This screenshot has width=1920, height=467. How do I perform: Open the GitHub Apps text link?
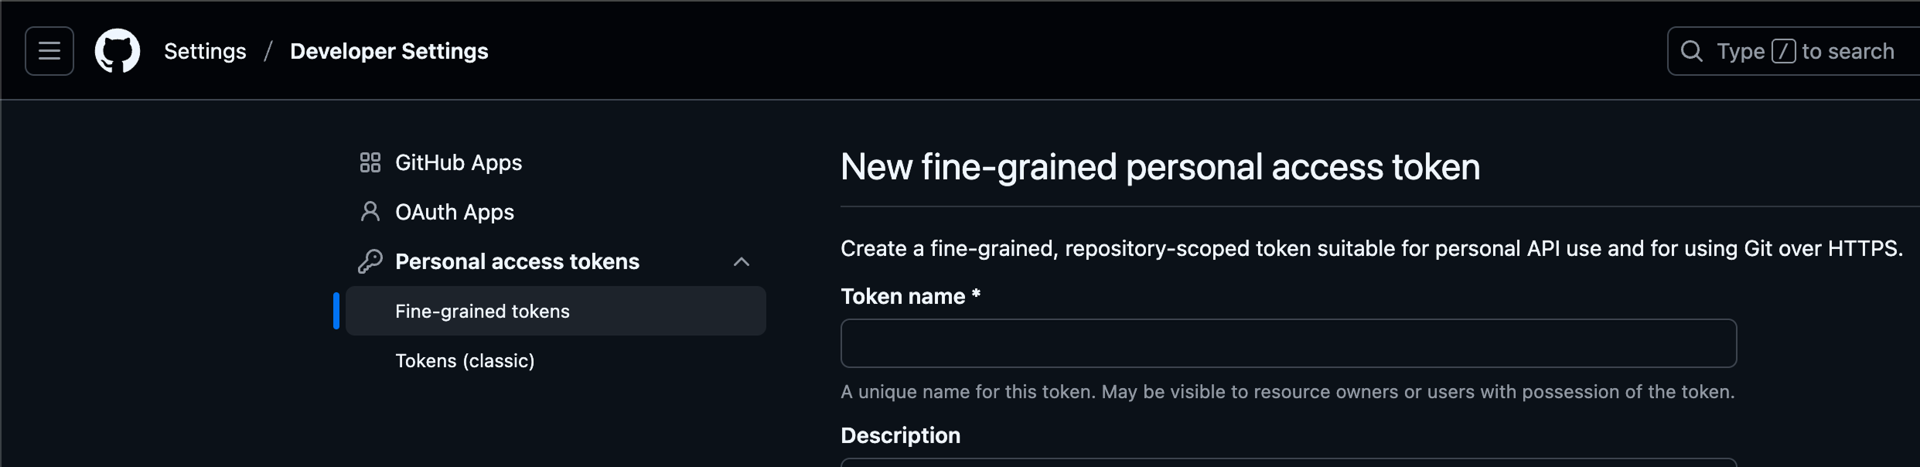pos(459,162)
